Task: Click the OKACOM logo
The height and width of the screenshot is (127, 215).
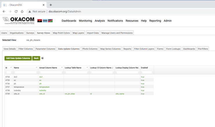Action: click(x=19, y=21)
